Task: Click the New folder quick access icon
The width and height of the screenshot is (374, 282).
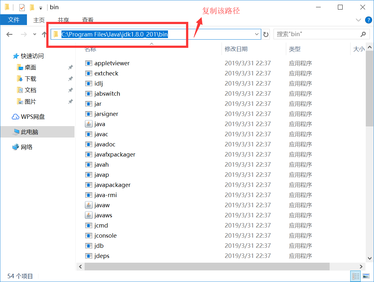Action: pos(32,8)
